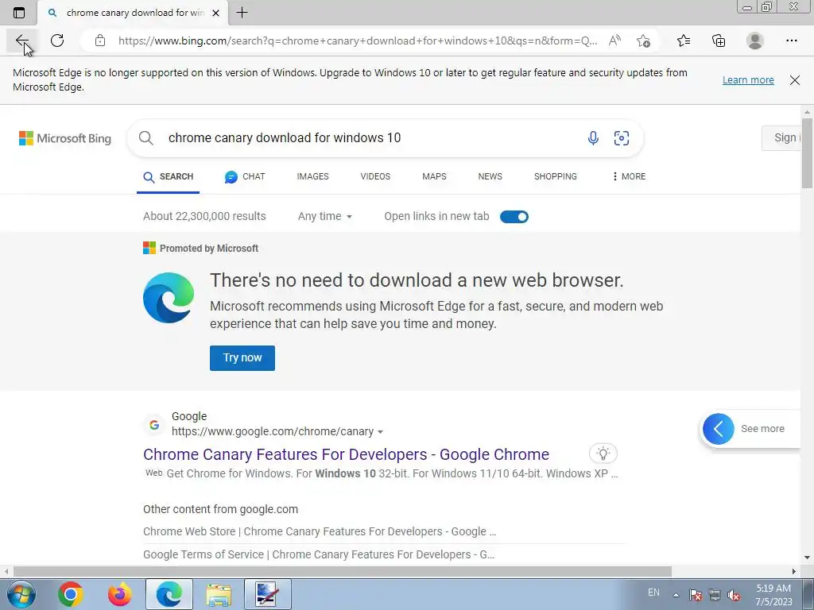Open the taskbar clock showing 5:19 AM

point(773,594)
